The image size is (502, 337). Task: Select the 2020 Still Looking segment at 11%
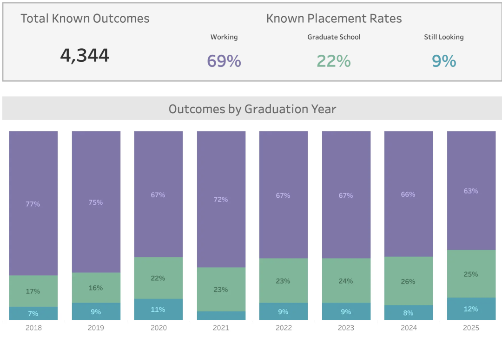[x=159, y=309]
